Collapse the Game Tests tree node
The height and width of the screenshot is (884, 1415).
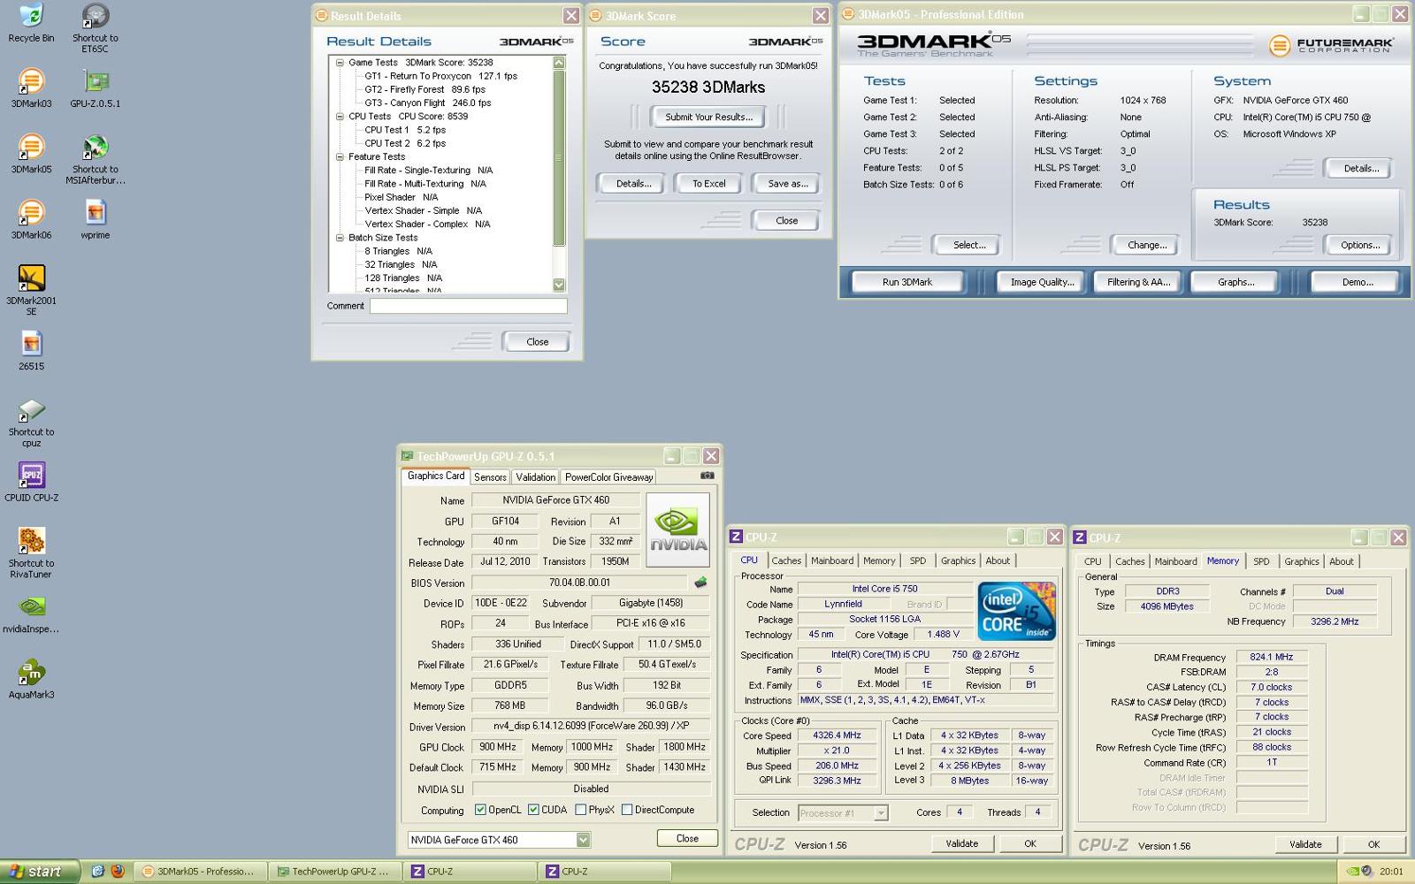340,63
